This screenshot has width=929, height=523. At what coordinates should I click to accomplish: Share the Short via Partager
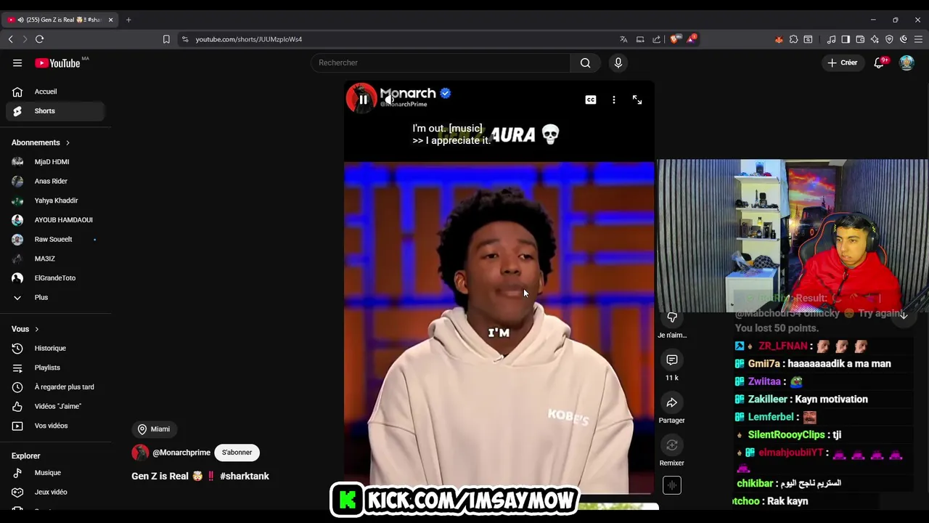click(672, 403)
